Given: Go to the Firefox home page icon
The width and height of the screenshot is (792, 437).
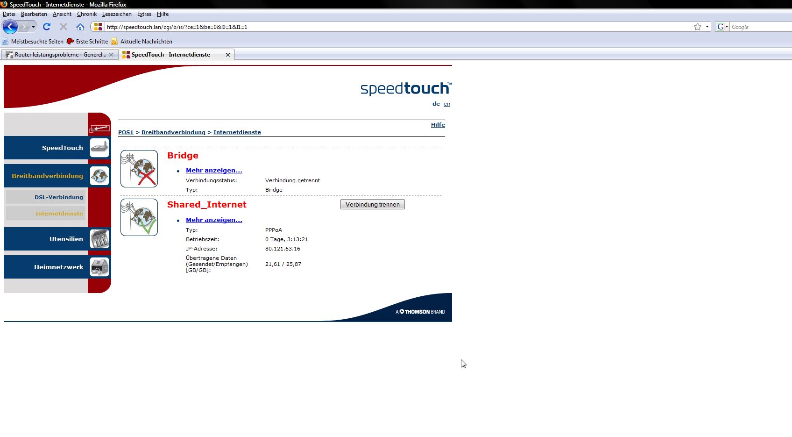Looking at the screenshot, I should tap(80, 27).
